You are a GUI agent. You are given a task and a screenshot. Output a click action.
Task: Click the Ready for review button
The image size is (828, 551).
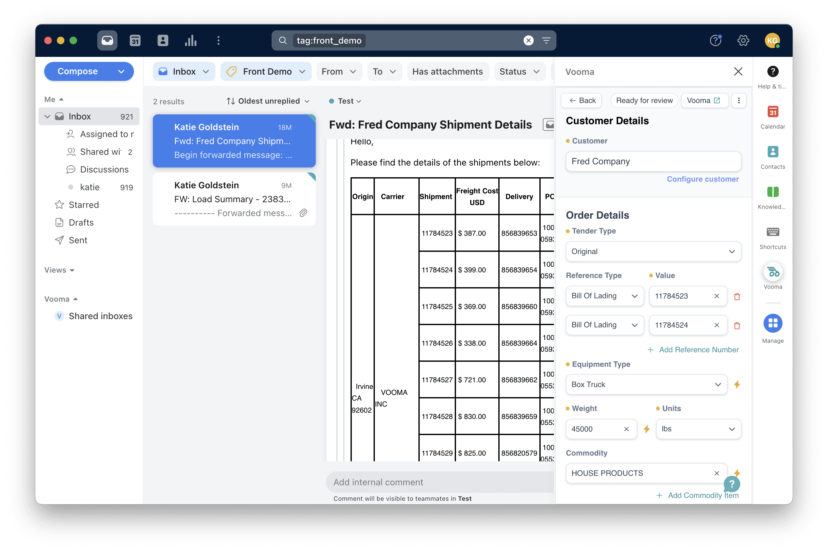[644, 100]
